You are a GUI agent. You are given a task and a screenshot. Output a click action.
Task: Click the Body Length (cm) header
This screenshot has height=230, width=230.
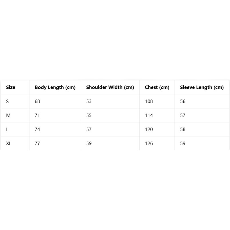(x=55, y=87)
